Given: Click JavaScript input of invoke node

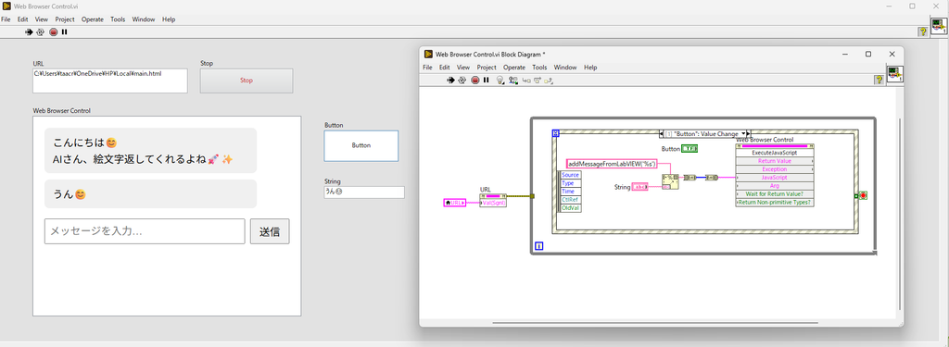Looking at the screenshot, I should [775, 178].
